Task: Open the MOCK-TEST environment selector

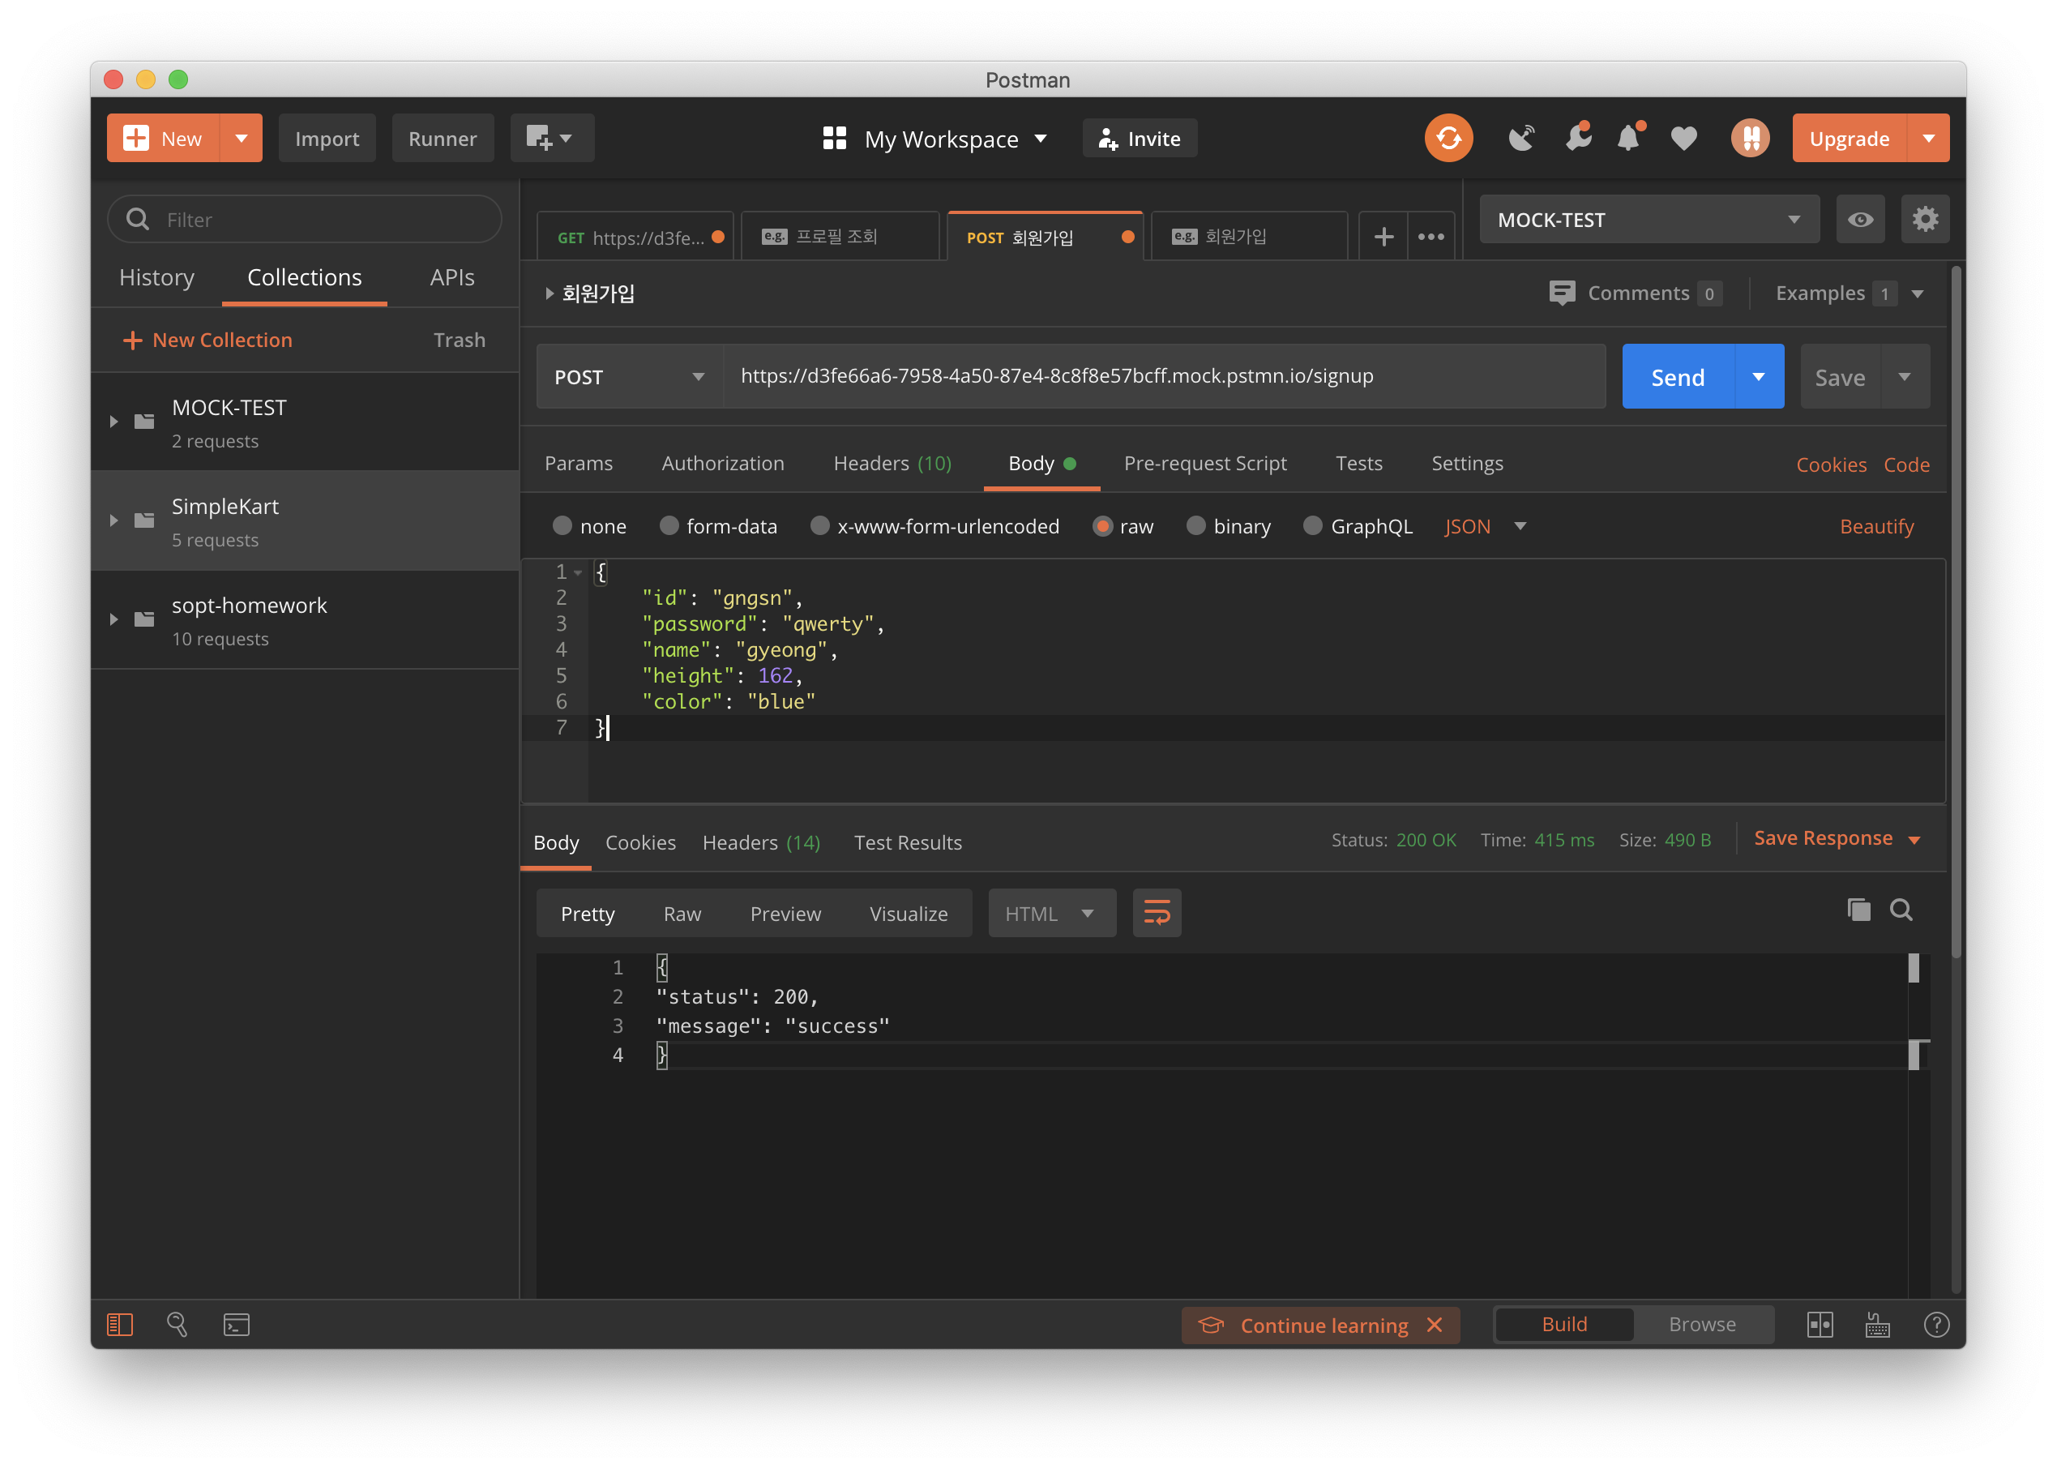Action: 1649,220
